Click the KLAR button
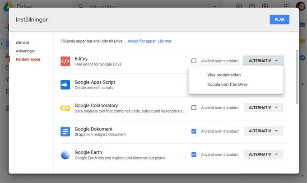 tap(279, 19)
